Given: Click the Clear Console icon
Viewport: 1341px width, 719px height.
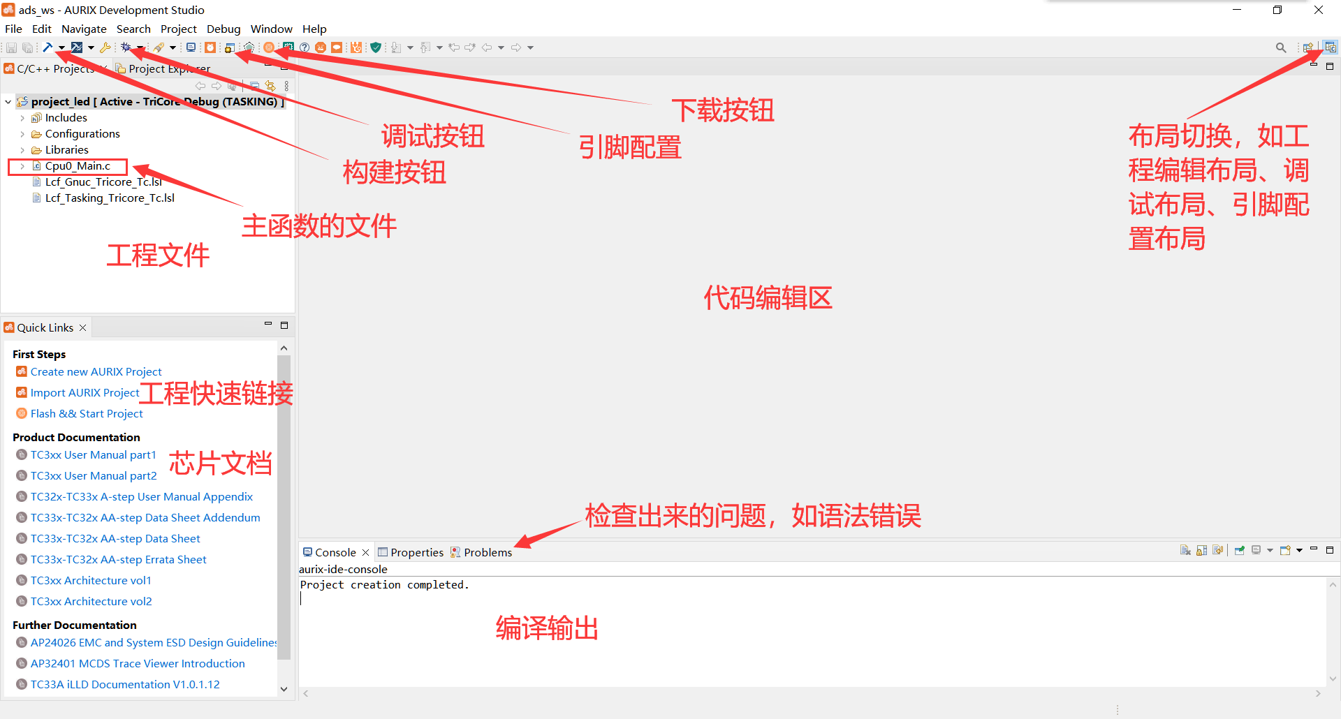Looking at the screenshot, I should 1185,550.
